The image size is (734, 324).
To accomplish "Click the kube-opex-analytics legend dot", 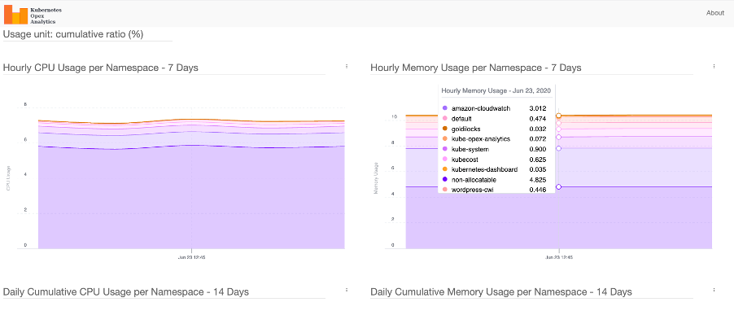I will [x=444, y=138].
